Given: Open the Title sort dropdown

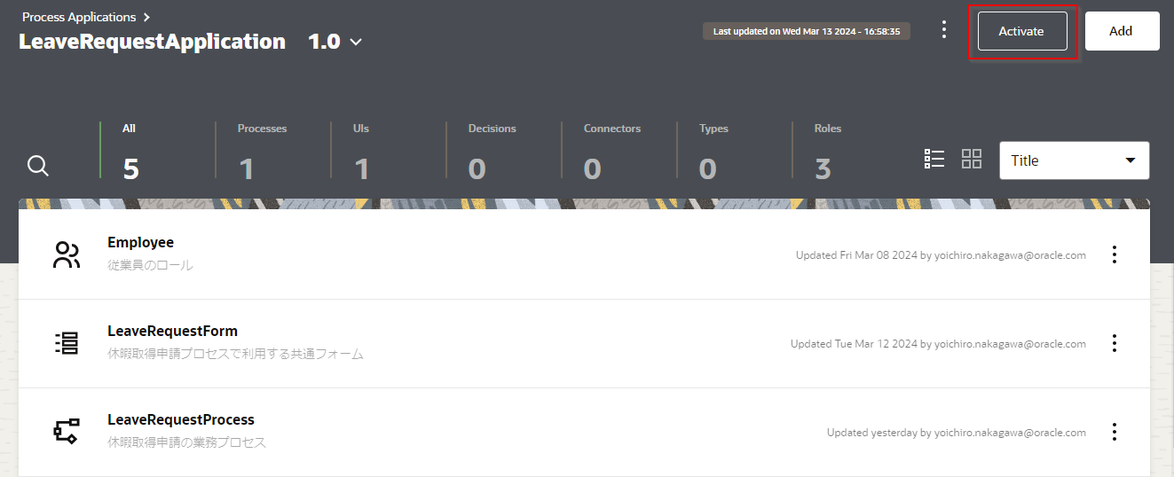Looking at the screenshot, I should 1074,160.
